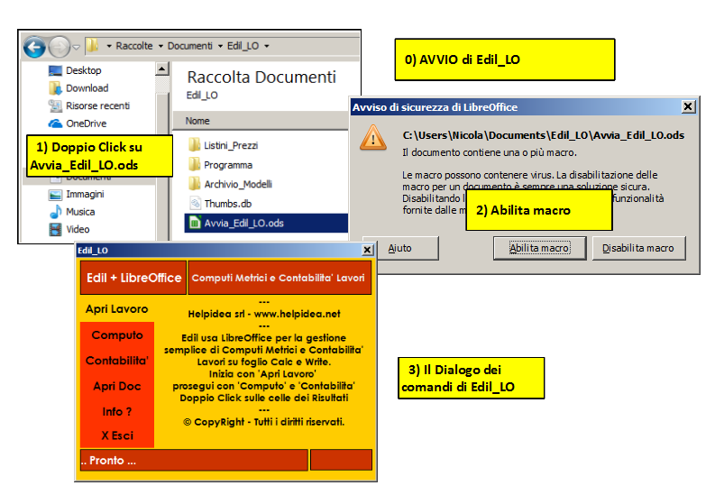The width and height of the screenshot is (715, 504).
Task: Select Video library in navigation pane
Action: pos(78,229)
